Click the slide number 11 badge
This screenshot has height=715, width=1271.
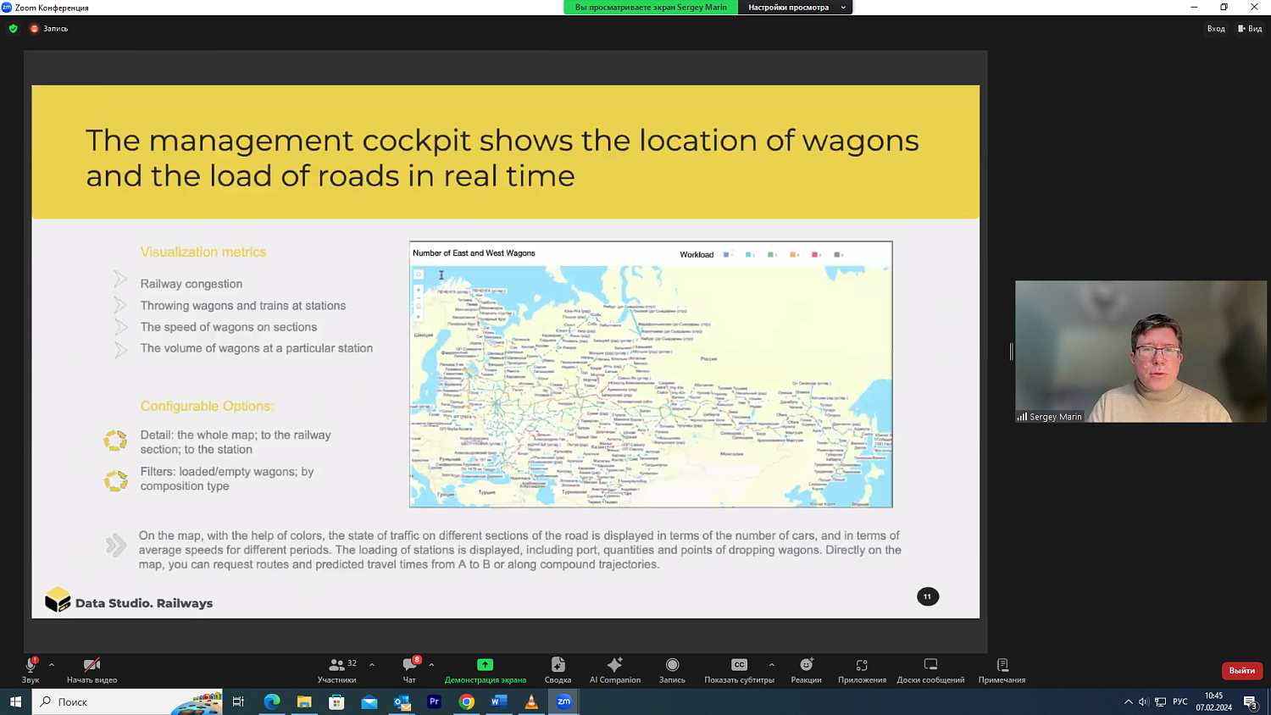click(x=928, y=596)
